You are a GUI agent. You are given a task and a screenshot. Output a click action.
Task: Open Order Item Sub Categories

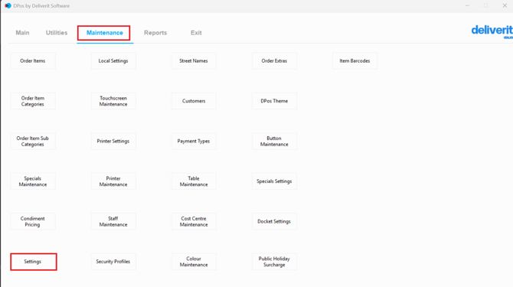pos(33,142)
